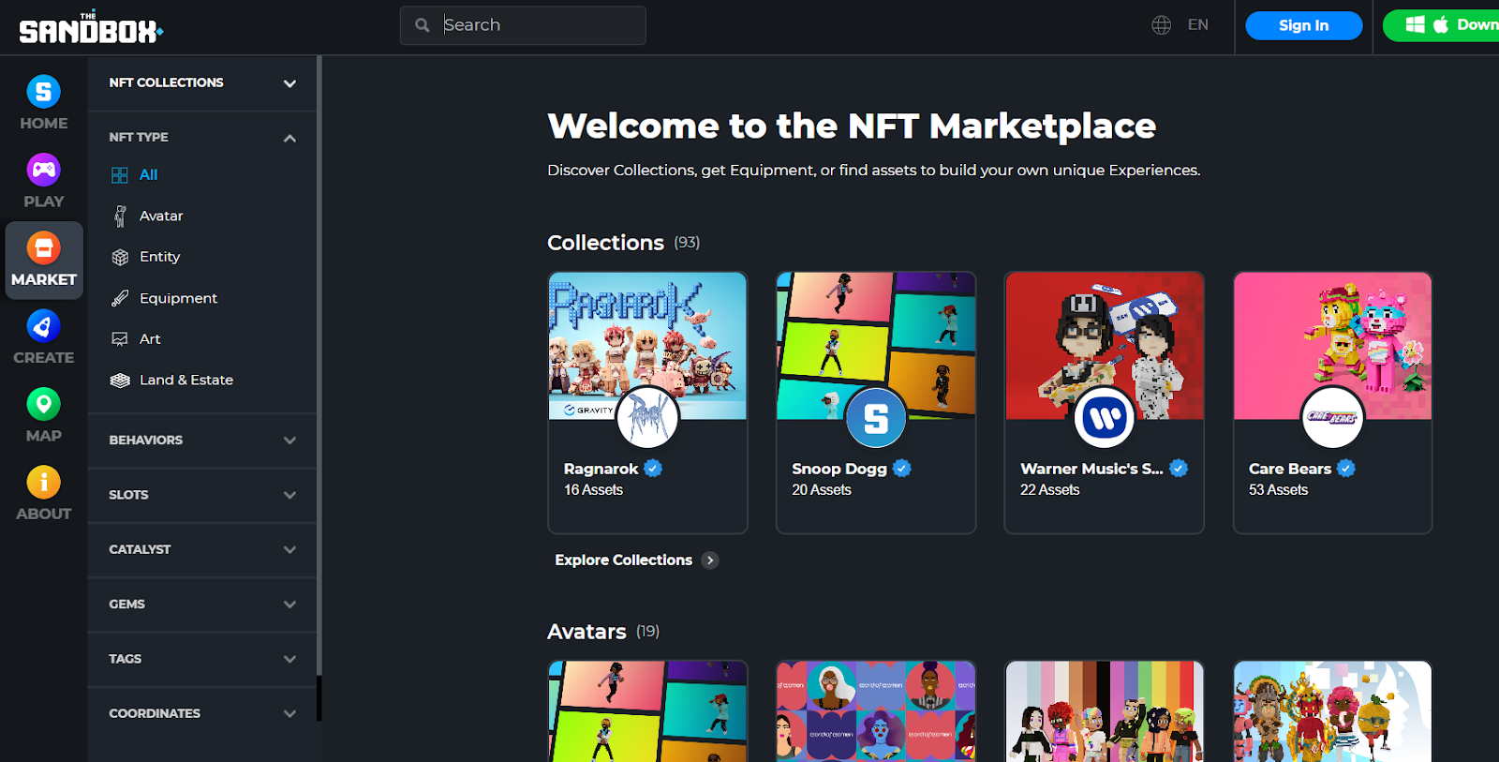Click the search magnifier icon
The width and height of the screenshot is (1499, 762).
[x=423, y=25]
